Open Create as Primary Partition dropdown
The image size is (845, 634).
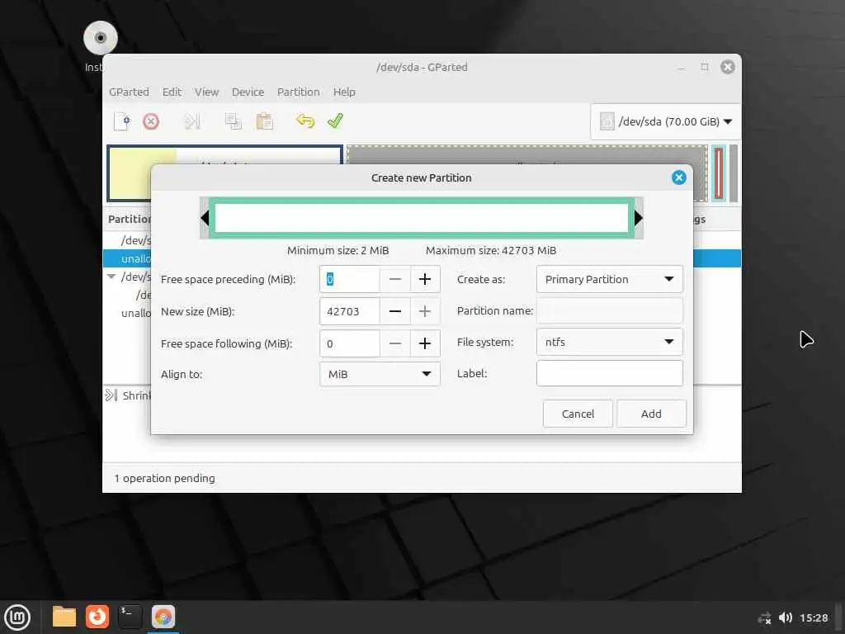click(610, 279)
